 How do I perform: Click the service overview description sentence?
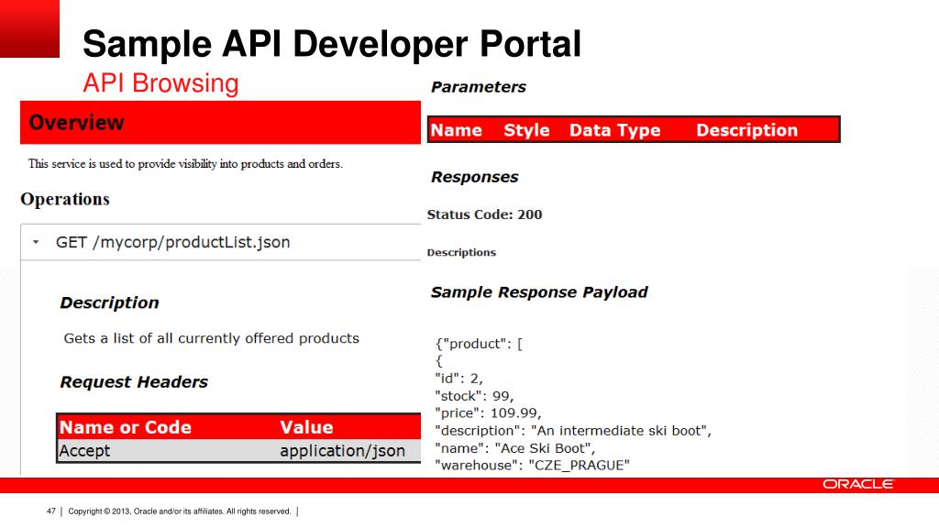tap(185, 164)
